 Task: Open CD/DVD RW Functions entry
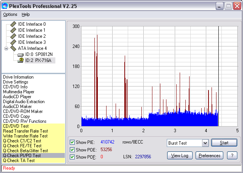point(25,121)
